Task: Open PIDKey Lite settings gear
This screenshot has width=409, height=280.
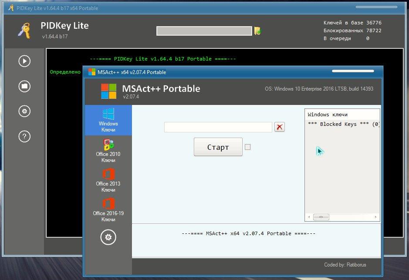Action: click(24, 111)
